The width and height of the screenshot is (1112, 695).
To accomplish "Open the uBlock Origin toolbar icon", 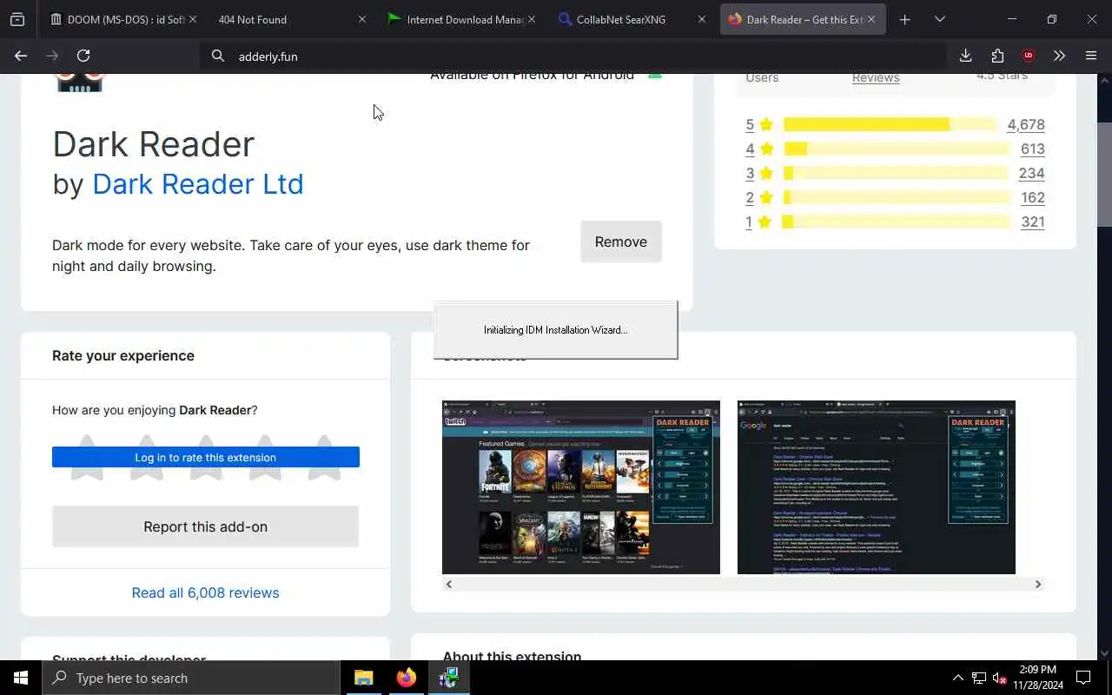I will pyautogui.click(x=1029, y=56).
